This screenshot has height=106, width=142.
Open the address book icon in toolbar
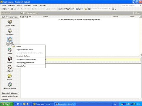pos(89,9)
